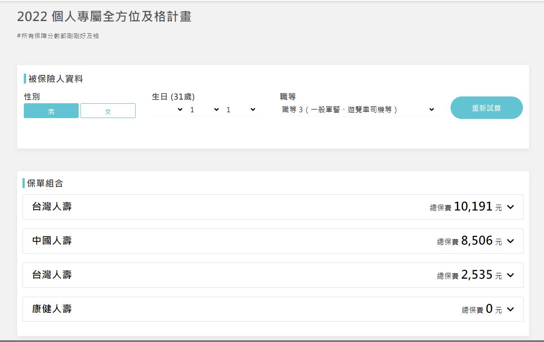The width and height of the screenshot is (544, 342).
Task: Click the 重新試算 recalculate button
Action: 487,108
